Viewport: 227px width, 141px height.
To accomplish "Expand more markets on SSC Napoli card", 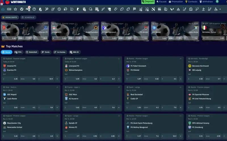I will (57, 107).
